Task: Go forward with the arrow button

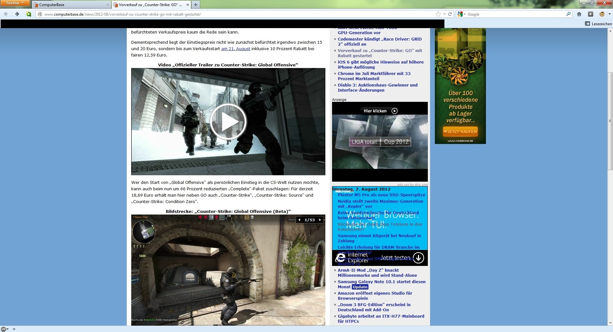Action: pos(17,14)
